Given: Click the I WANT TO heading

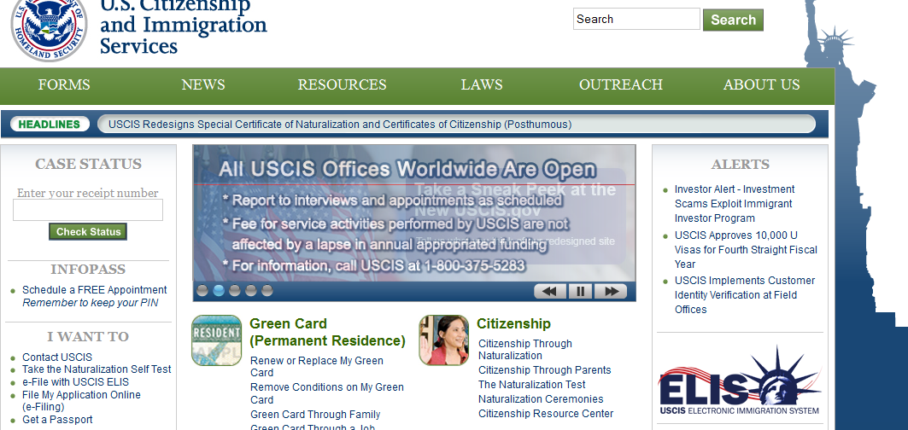Looking at the screenshot, I should coord(88,336).
